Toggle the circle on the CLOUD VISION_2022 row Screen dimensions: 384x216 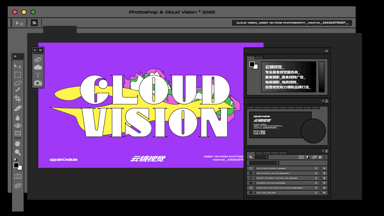(x=324, y=193)
